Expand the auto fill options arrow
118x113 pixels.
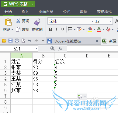pos(85,97)
